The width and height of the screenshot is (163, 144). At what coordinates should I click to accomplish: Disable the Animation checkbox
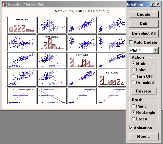coord(131,128)
